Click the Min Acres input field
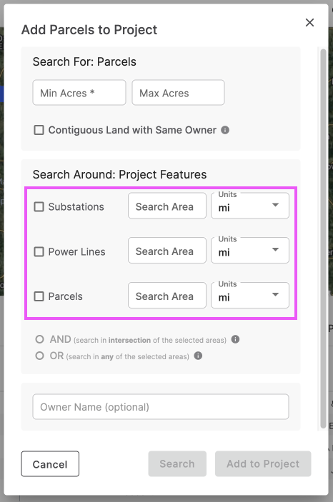Image resolution: width=333 pixels, height=502 pixels. pyautogui.click(x=79, y=93)
